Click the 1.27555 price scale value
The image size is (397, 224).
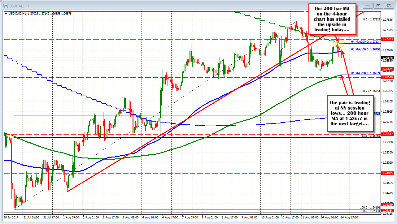[x=388, y=19]
